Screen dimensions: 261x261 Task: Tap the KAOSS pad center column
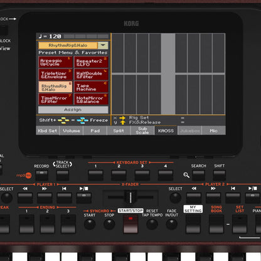click(168, 74)
